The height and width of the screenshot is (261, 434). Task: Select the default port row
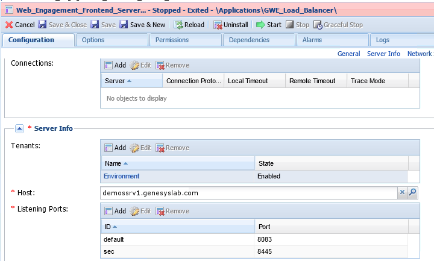254,239
